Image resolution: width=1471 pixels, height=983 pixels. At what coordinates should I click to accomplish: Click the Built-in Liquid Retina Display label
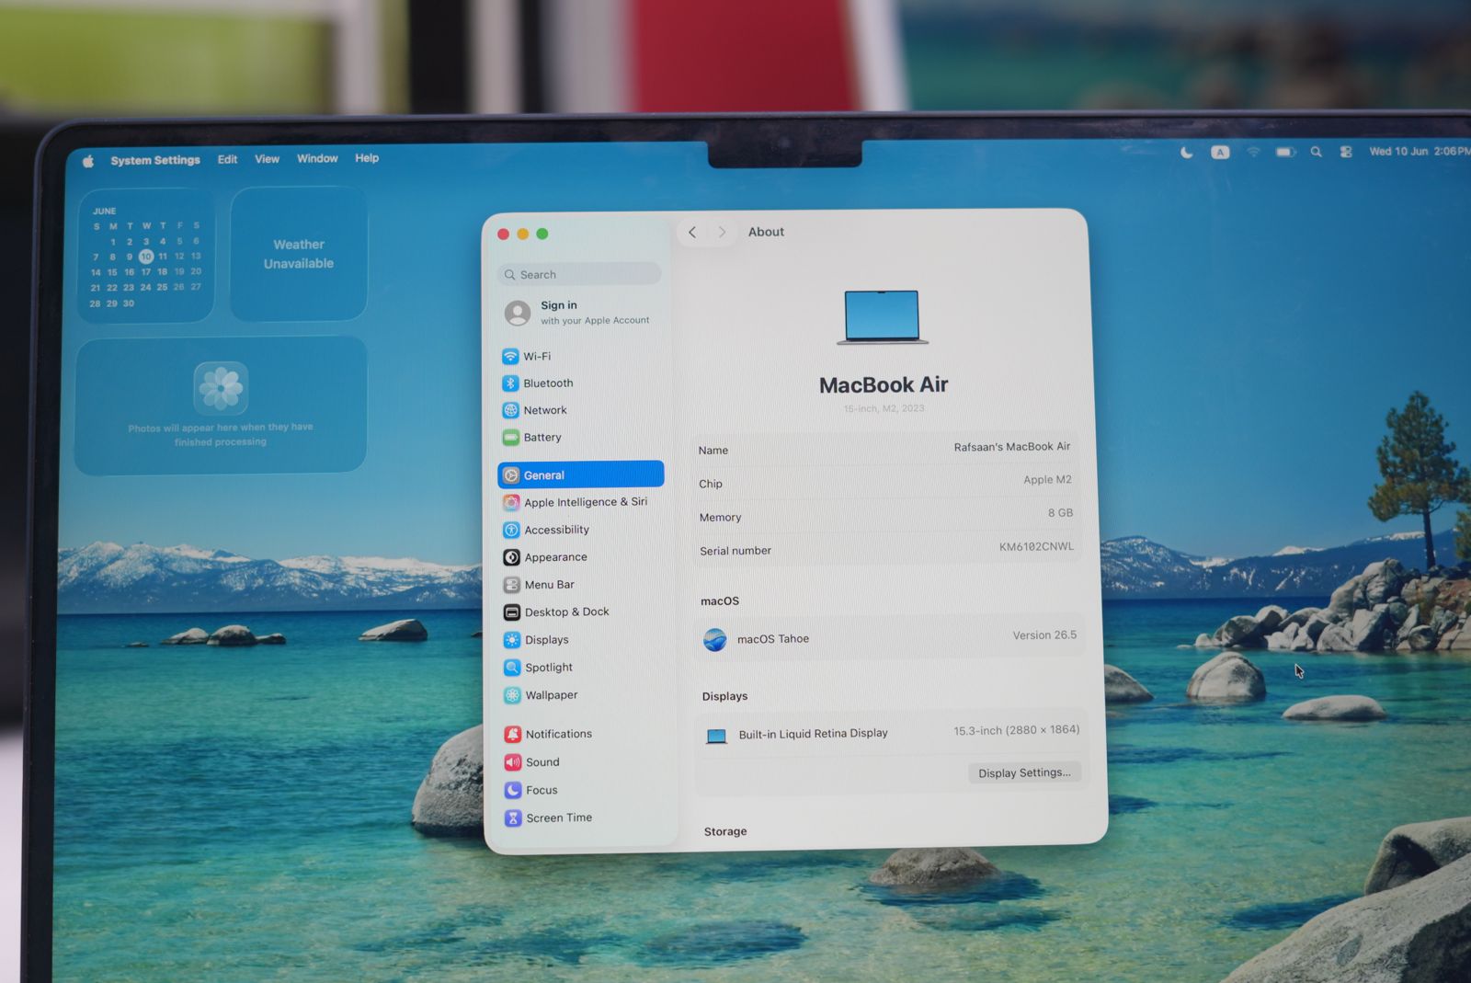click(813, 734)
